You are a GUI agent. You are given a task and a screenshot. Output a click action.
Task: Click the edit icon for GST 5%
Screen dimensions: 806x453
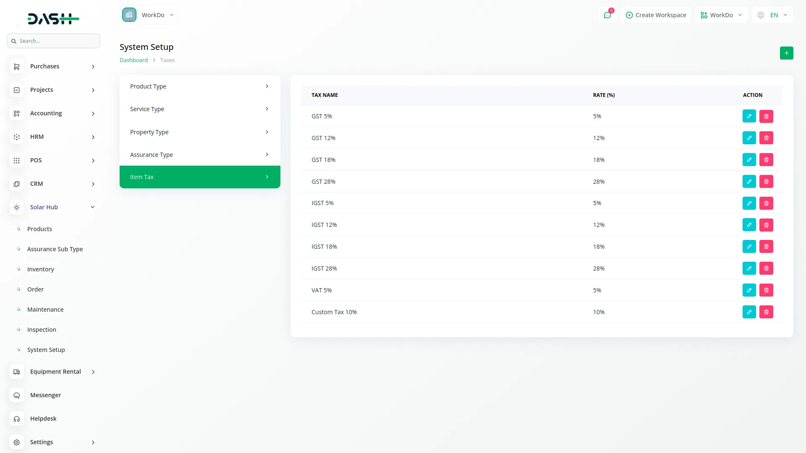pyautogui.click(x=749, y=116)
